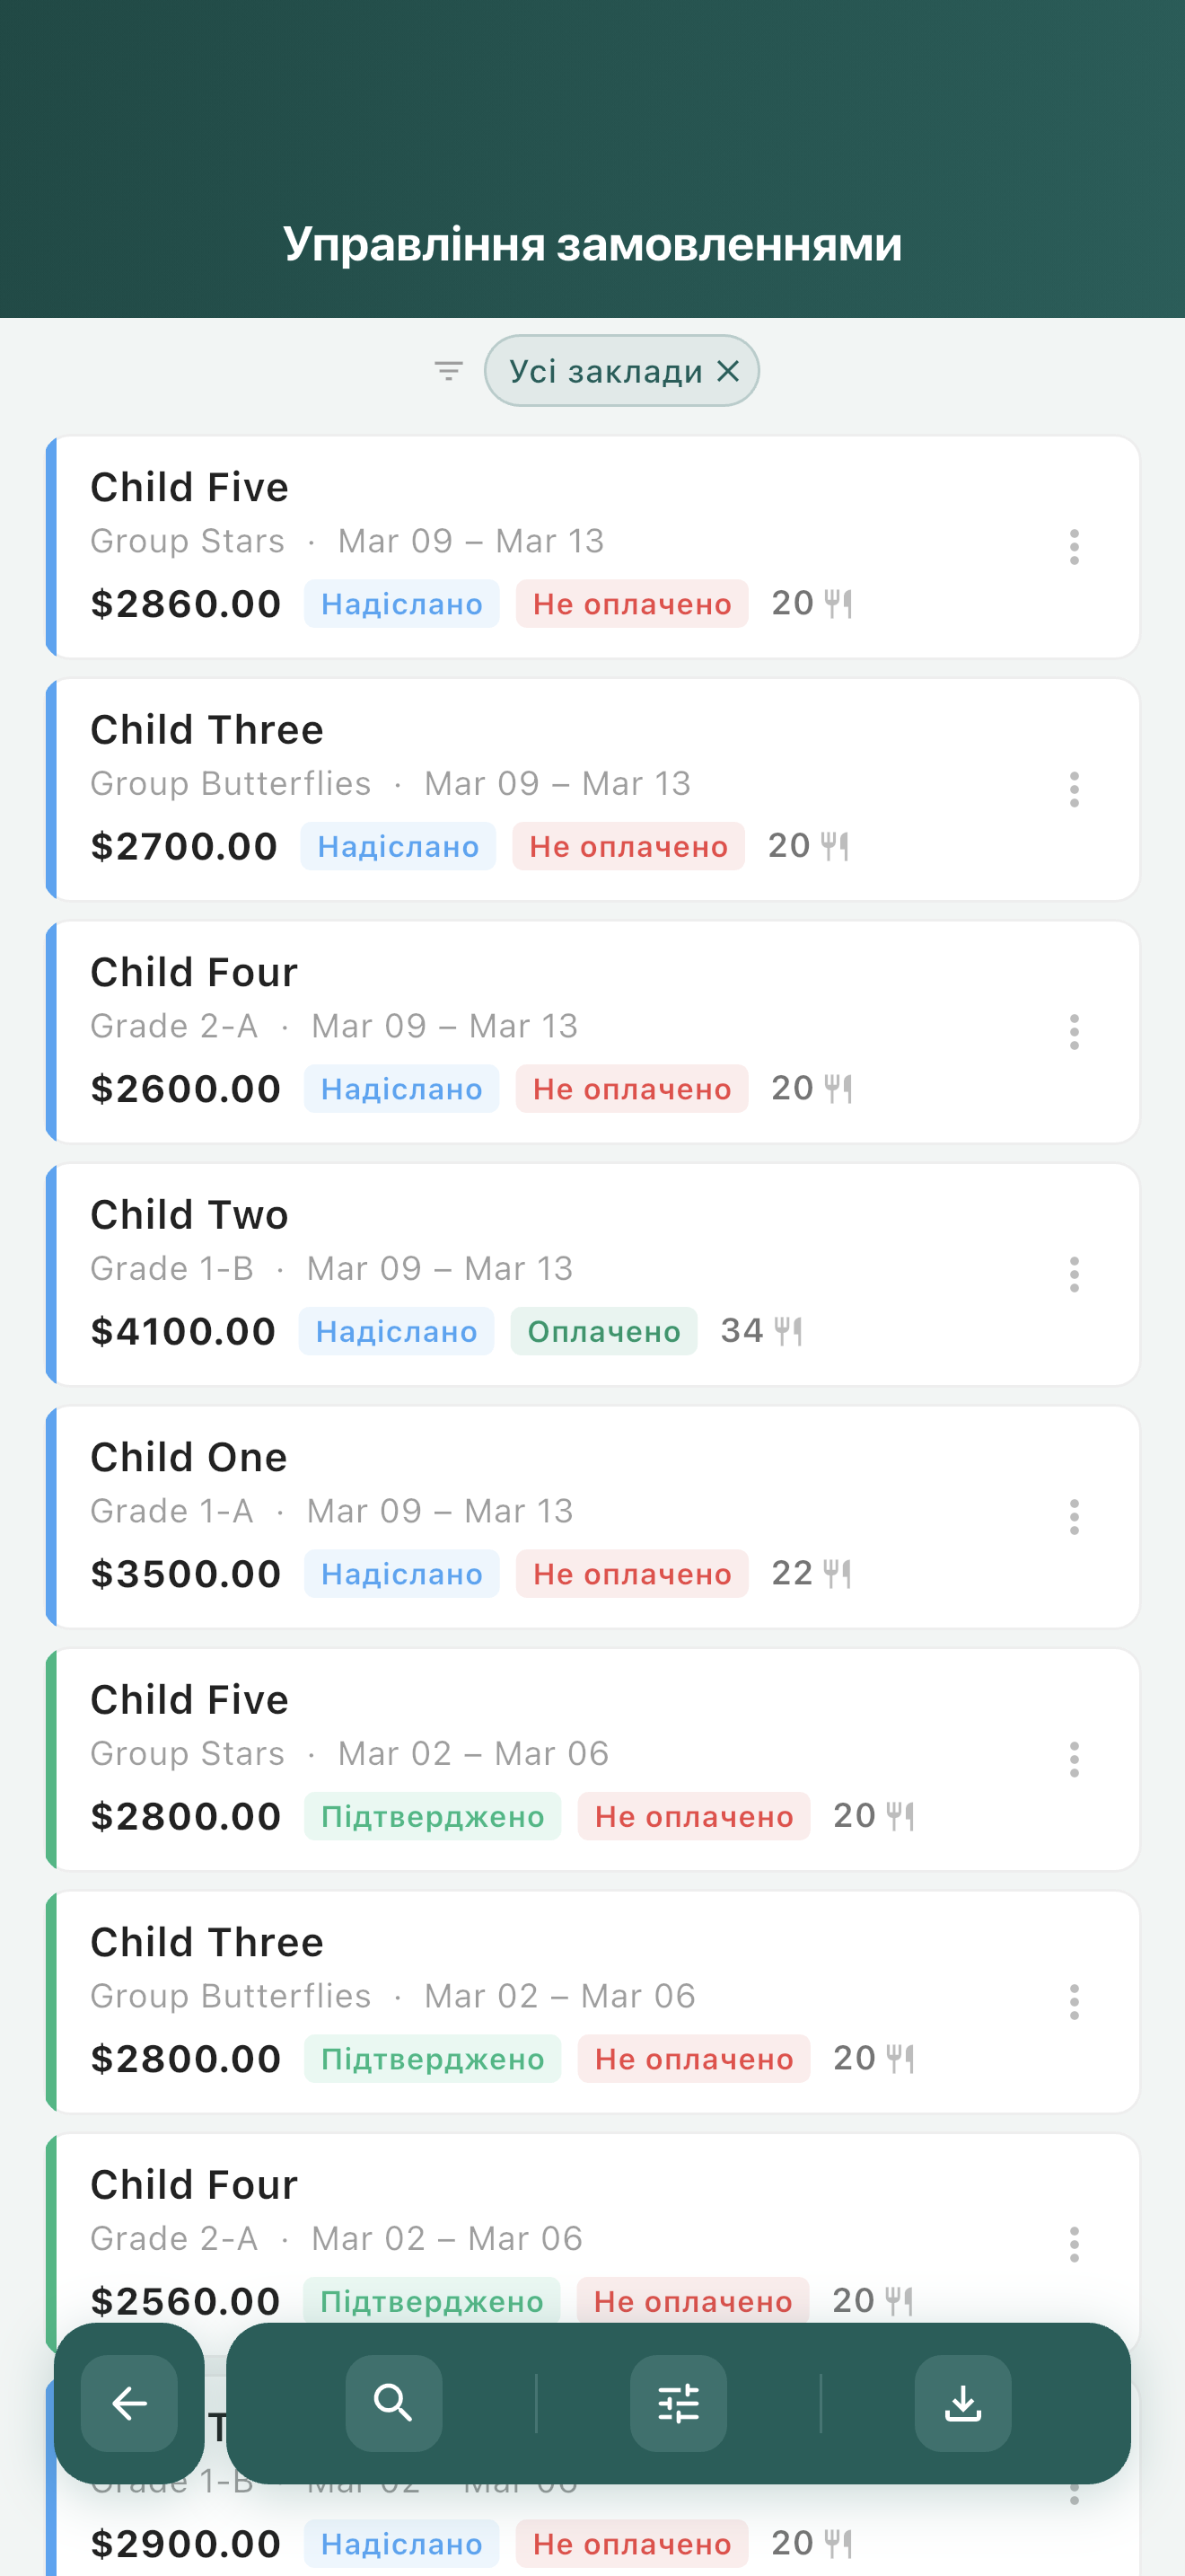Select the "Усі заклади" filter chip

605,371
